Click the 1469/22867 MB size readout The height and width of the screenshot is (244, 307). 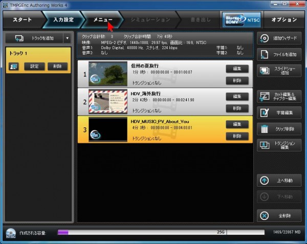287,232
